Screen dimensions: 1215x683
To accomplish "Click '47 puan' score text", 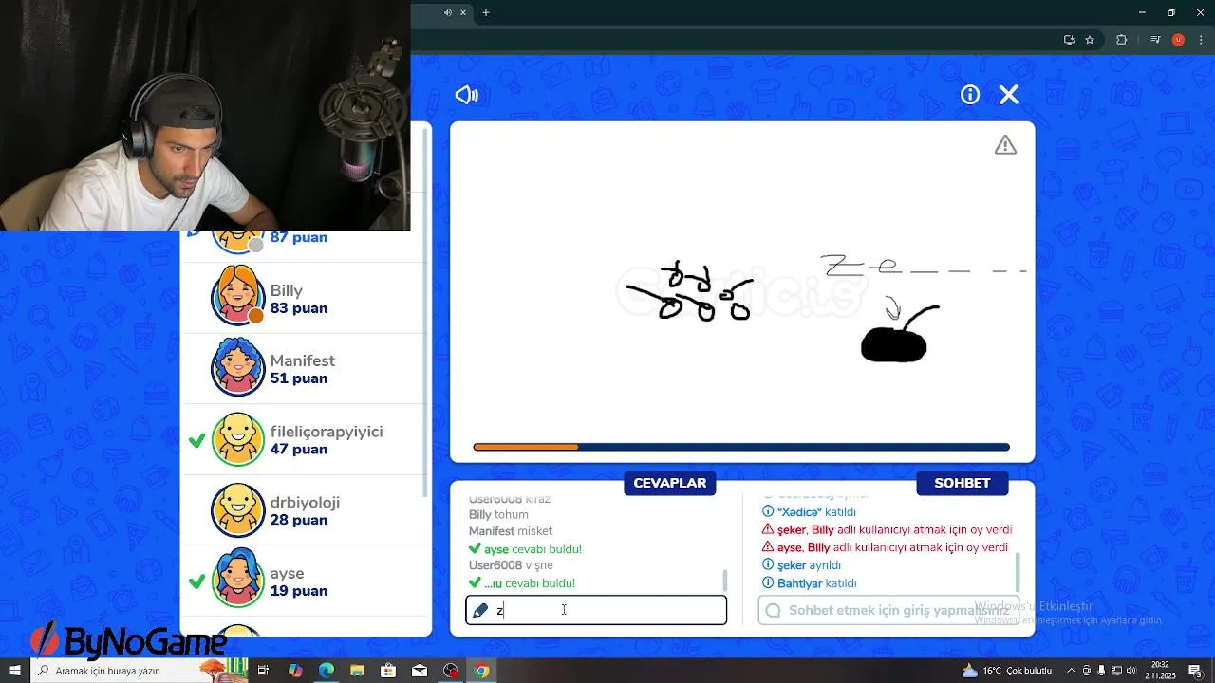I will 299,450.
